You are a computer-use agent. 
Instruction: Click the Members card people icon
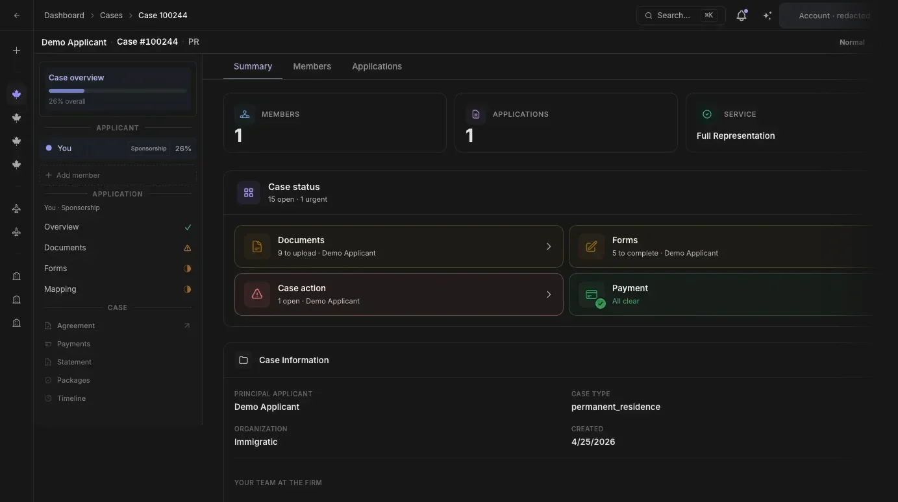(x=245, y=114)
